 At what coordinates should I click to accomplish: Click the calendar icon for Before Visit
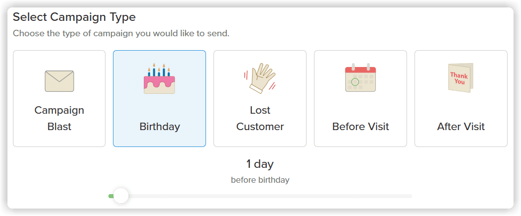(360, 78)
